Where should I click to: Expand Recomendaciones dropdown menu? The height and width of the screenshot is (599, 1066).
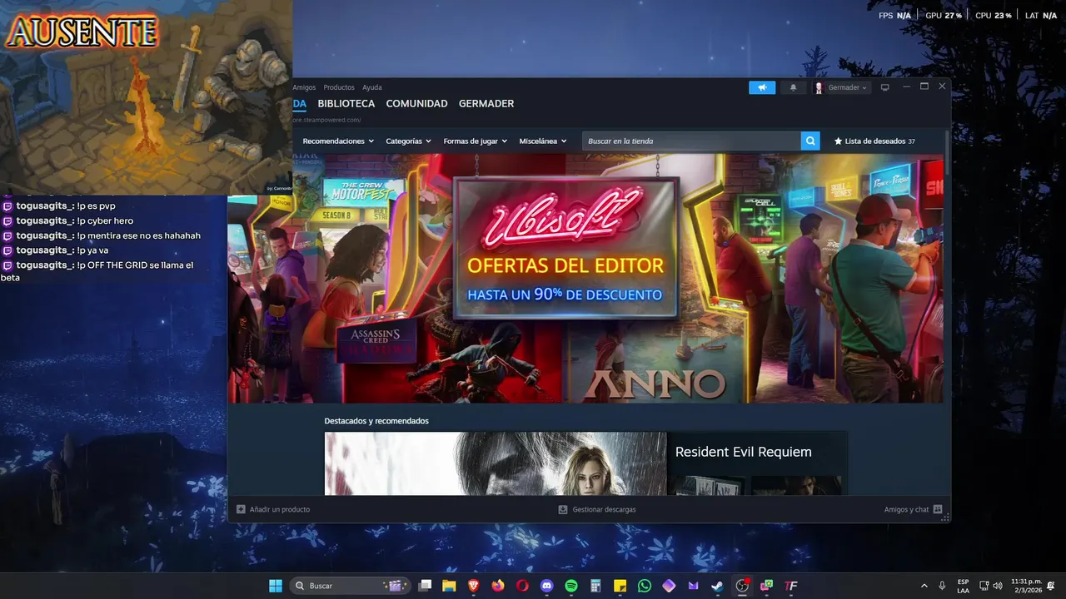click(338, 141)
